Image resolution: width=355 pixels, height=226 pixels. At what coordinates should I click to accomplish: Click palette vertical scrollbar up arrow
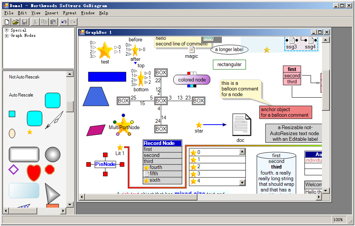[70, 74]
